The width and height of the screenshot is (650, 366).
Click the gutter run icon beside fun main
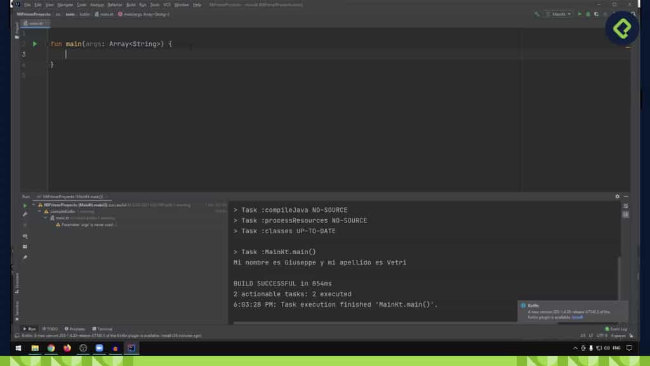[34, 44]
